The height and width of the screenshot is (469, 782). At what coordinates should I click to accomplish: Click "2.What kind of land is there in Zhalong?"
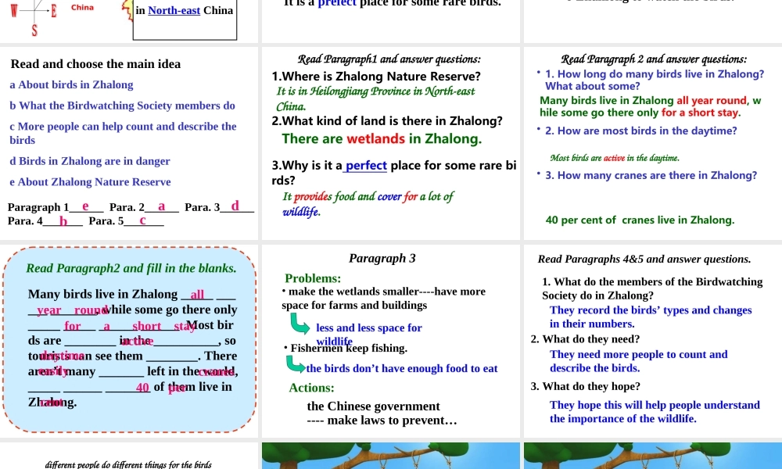[x=387, y=121]
